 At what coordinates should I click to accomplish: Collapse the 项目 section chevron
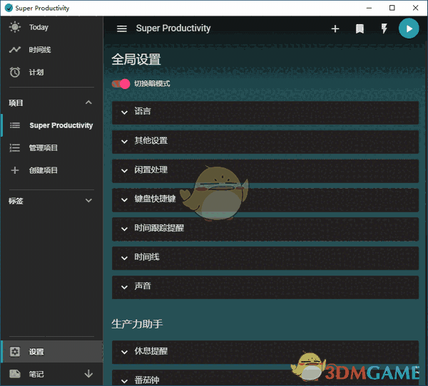point(88,103)
